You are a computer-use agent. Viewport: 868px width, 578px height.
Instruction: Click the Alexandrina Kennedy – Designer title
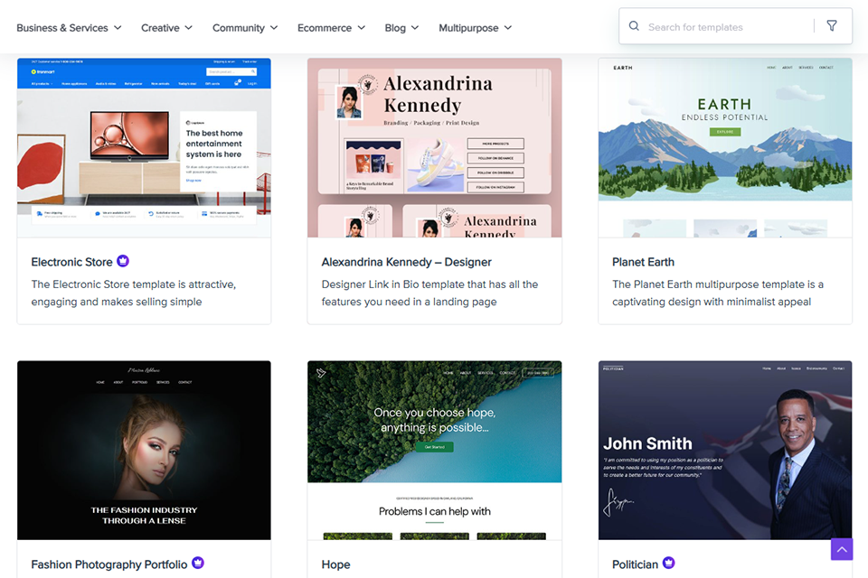pos(406,262)
